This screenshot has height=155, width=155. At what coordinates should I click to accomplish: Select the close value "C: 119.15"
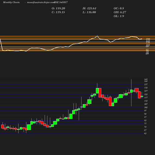coord(58,12)
